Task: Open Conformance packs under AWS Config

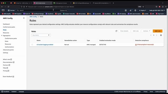Action: (x=9, y=27)
